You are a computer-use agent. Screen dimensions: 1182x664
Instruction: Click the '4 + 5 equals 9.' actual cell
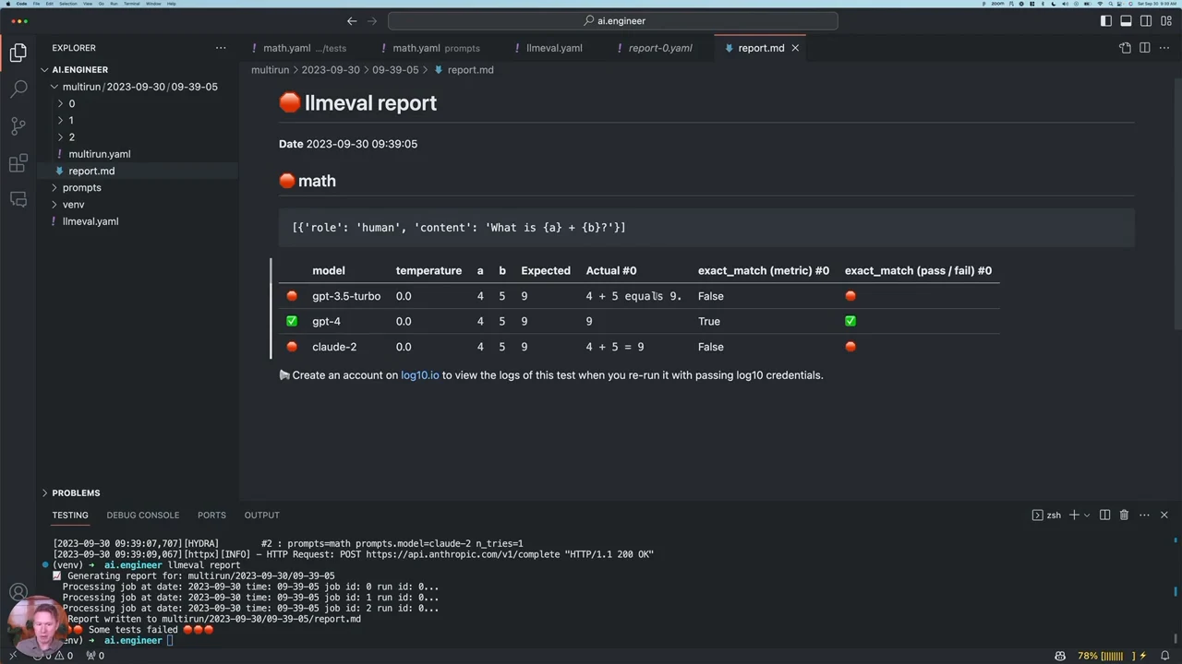(633, 296)
